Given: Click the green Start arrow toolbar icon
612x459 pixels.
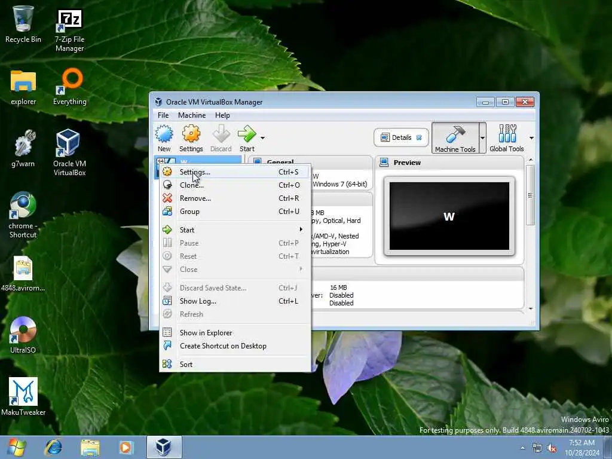Looking at the screenshot, I should (247, 138).
